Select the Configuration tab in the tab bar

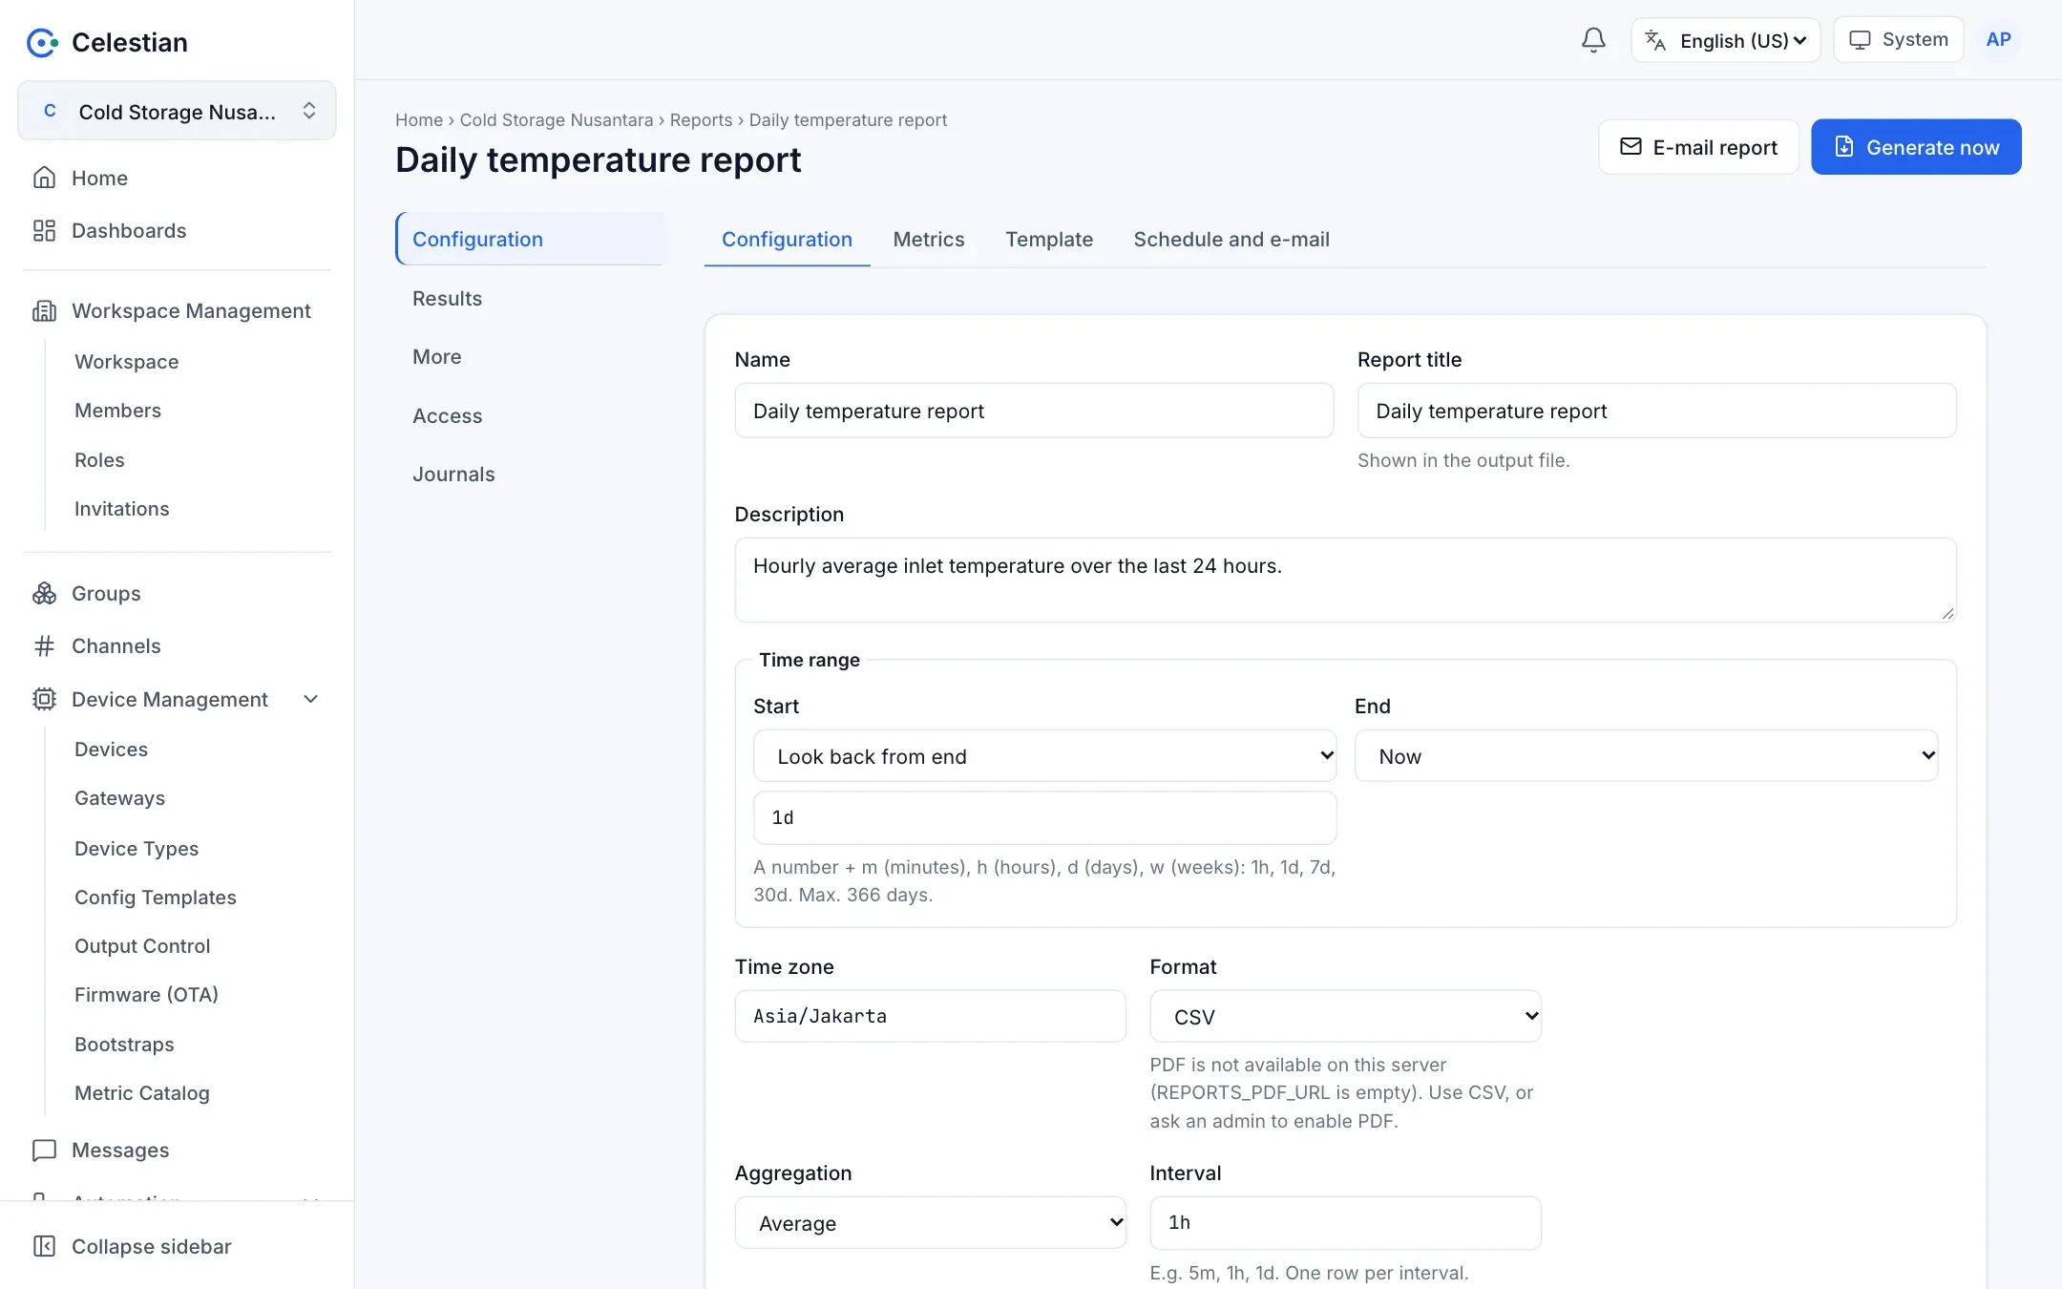(787, 239)
